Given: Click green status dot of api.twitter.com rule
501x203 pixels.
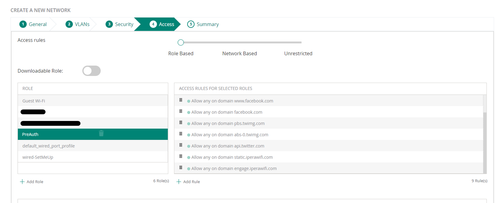Looking at the screenshot, I should pyautogui.click(x=188, y=146).
